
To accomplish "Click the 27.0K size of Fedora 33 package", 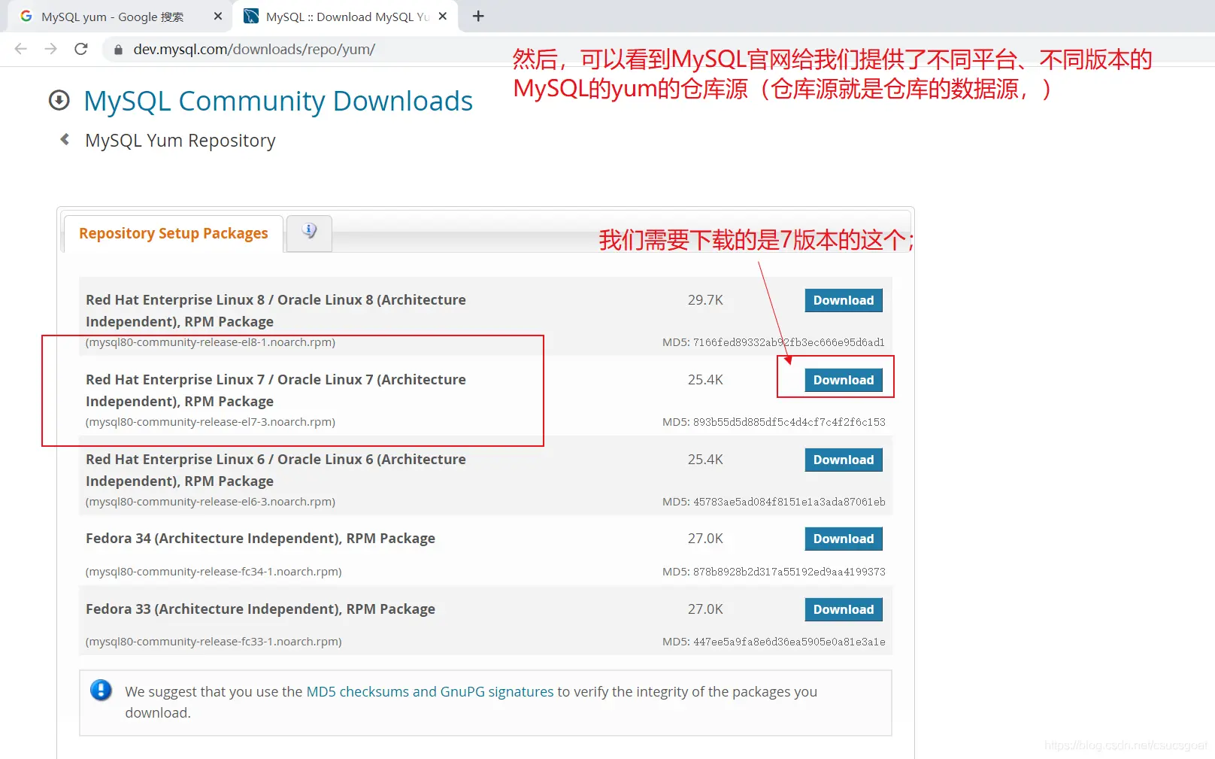I will [x=705, y=609].
